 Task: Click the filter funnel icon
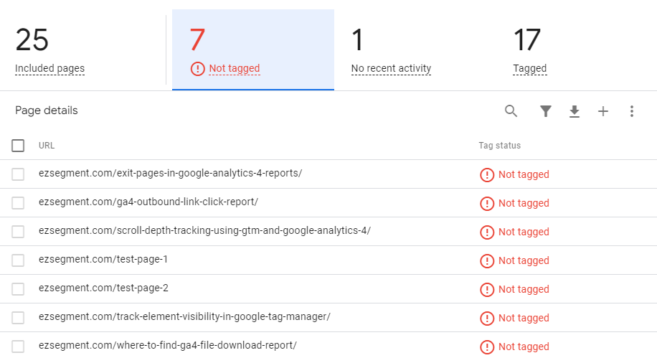[546, 111]
